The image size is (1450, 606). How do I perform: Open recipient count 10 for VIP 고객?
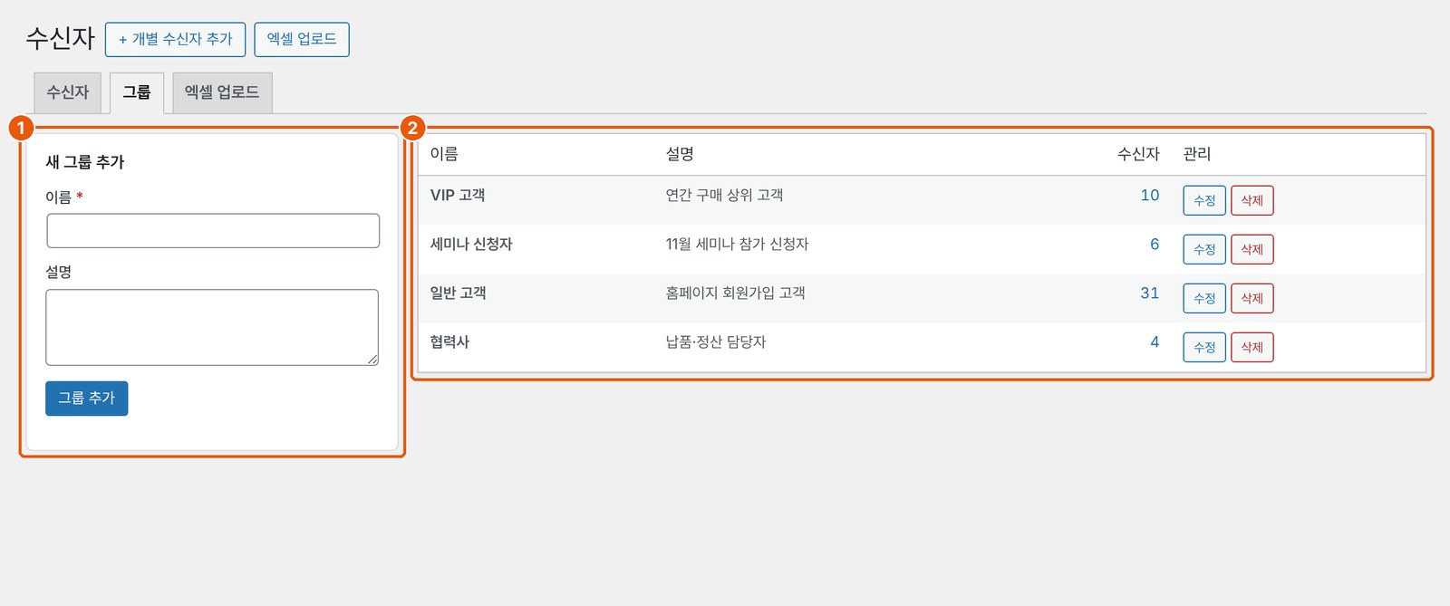[1150, 196]
